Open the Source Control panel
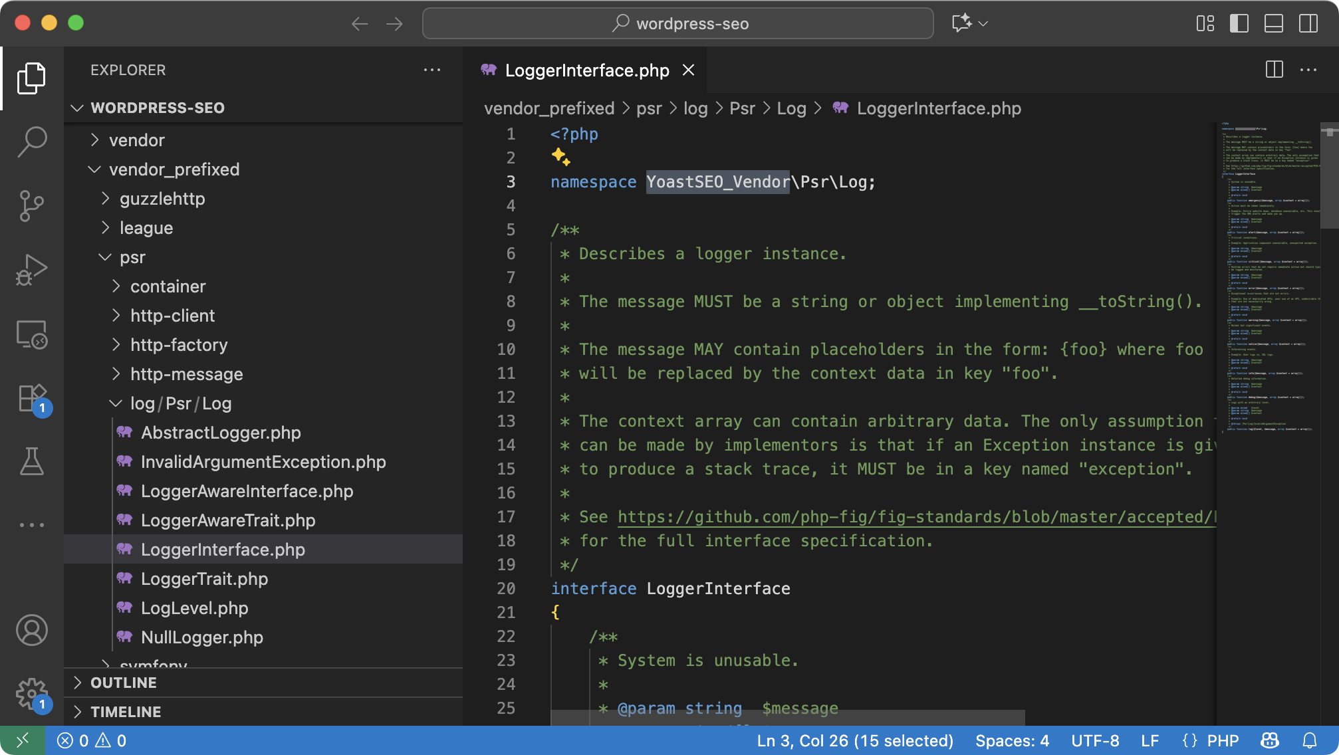 31,206
